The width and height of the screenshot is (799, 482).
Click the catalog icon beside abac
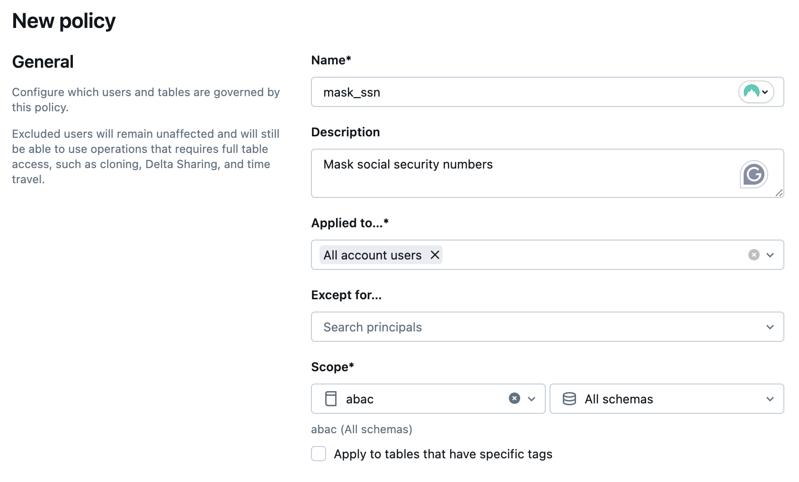click(331, 399)
